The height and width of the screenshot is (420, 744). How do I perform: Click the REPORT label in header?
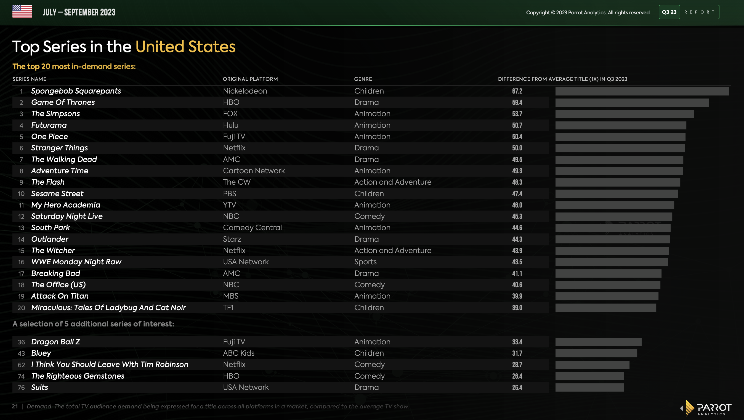699,12
